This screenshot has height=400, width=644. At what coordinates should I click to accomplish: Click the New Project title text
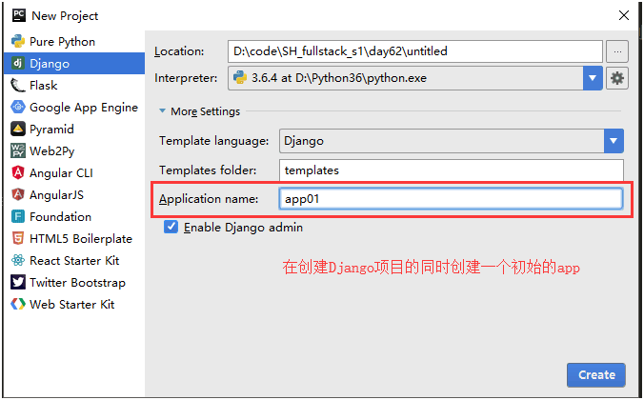[65, 16]
